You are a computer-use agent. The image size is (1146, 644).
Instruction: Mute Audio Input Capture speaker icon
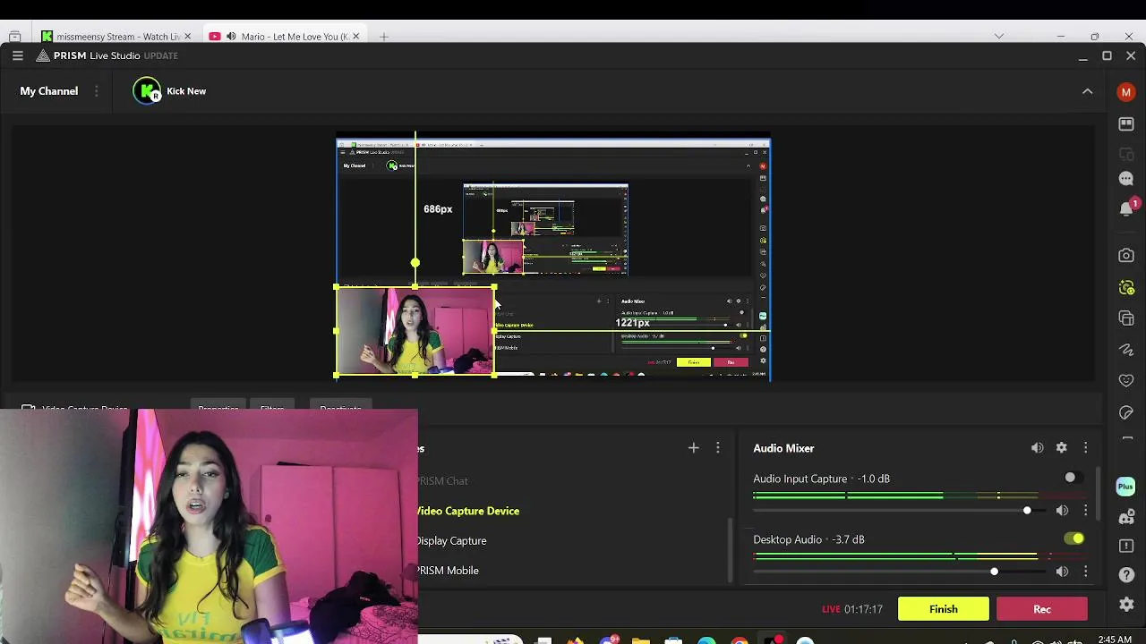click(x=1062, y=511)
